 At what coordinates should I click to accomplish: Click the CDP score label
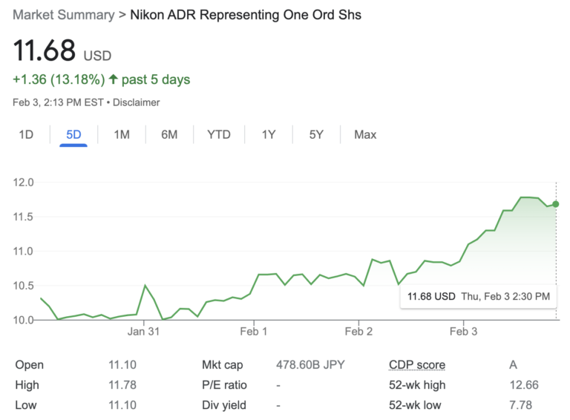(417, 365)
